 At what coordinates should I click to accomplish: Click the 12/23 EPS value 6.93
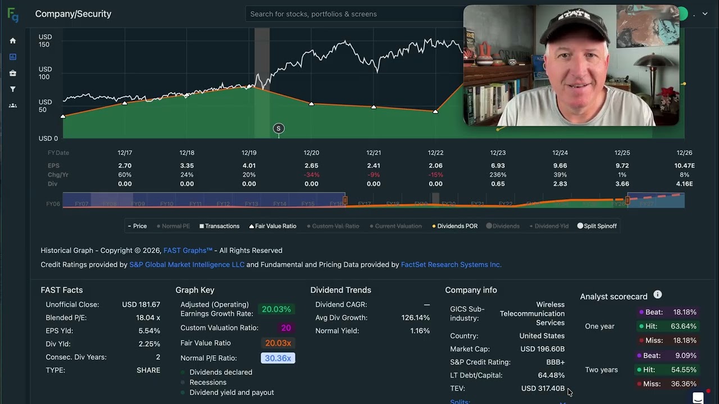[498, 166]
